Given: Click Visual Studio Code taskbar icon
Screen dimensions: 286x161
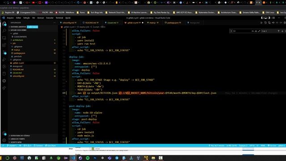Looking at the screenshot, I should click(73, 158).
